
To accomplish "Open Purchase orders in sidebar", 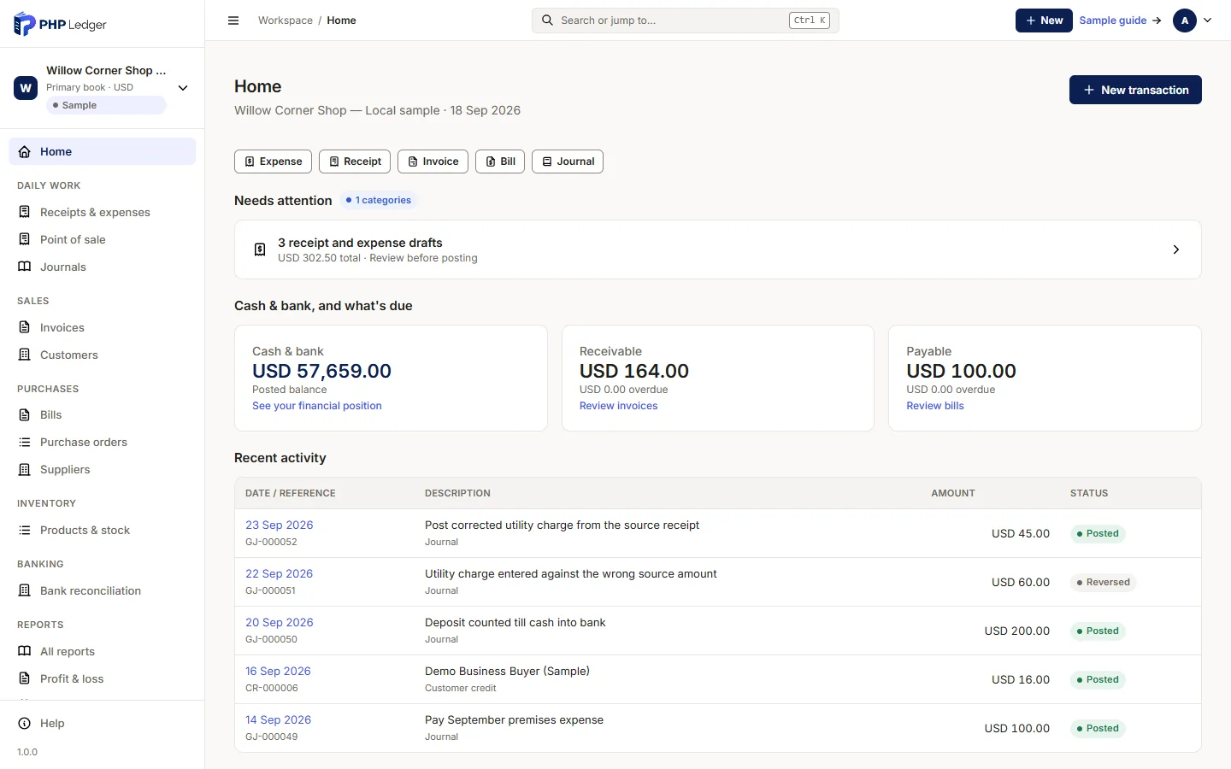I will pyautogui.click(x=103, y=442).
